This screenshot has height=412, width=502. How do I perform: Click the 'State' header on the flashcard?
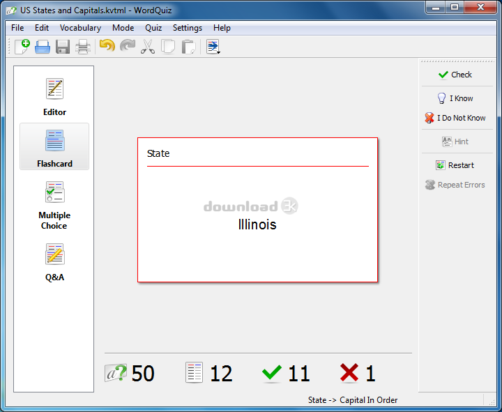158,153
